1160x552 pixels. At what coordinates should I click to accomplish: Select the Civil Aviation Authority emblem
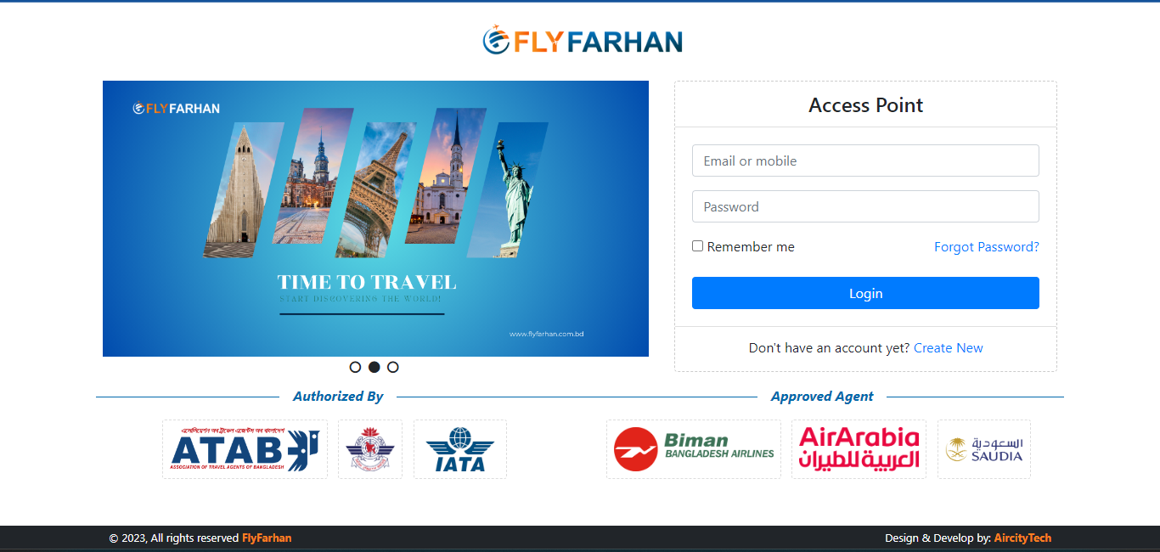point(370,449)
